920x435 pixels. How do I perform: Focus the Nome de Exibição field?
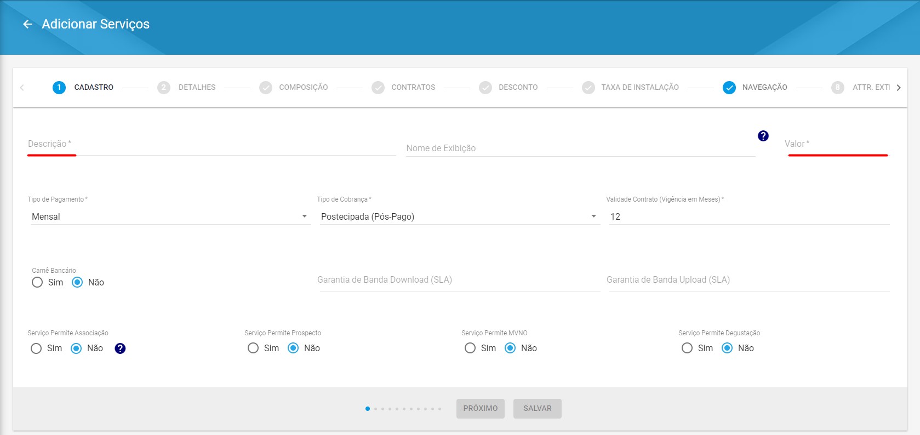pyautogui.click(x=581, y=148)
